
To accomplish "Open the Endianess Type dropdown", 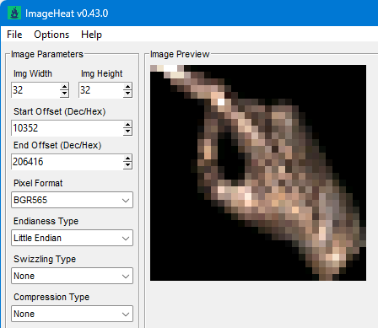I will tap(72, 238).
